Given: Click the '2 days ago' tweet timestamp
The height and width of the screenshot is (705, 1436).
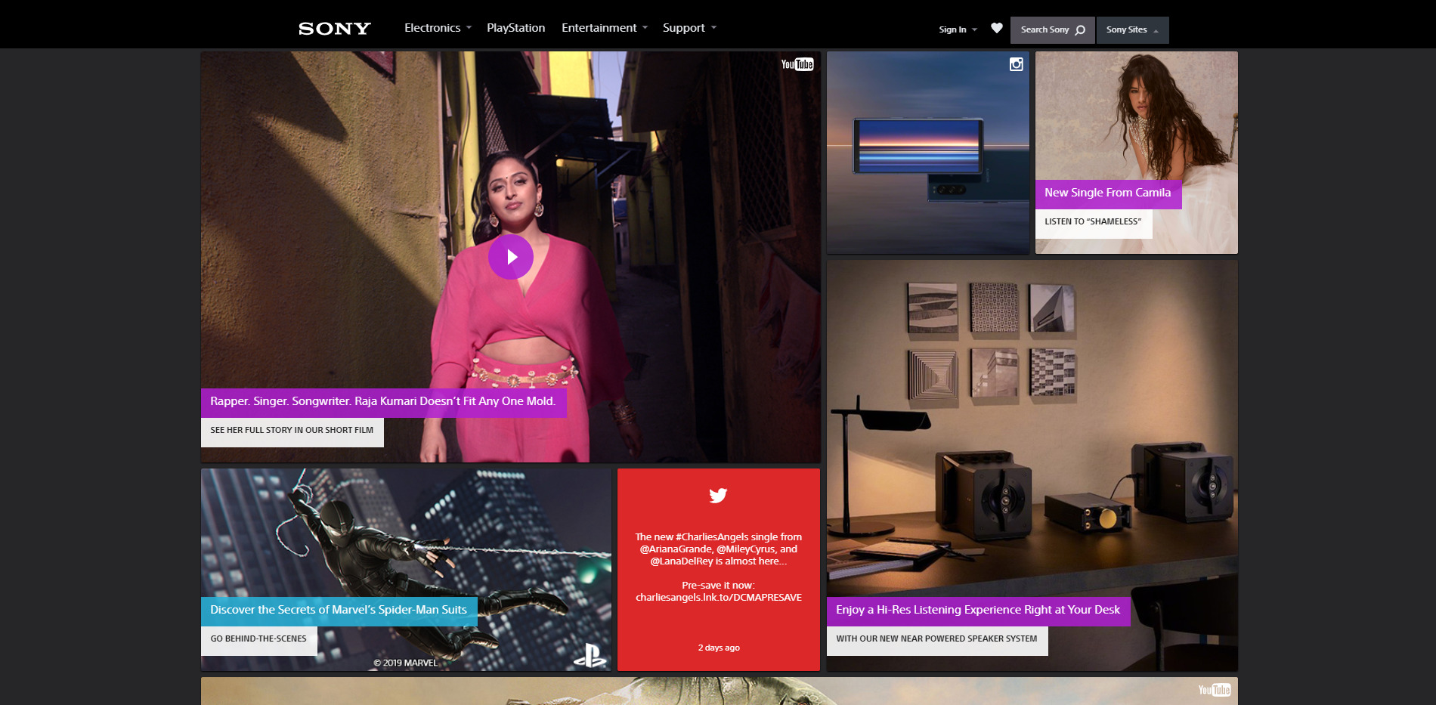Looking at the screenshot, I should pos(719,648).
